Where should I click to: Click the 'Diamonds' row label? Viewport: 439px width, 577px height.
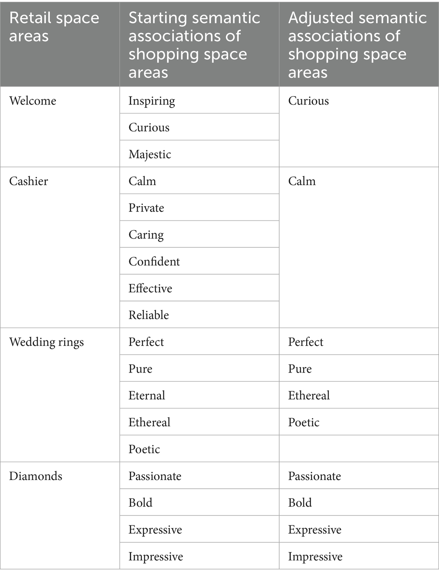36,476
